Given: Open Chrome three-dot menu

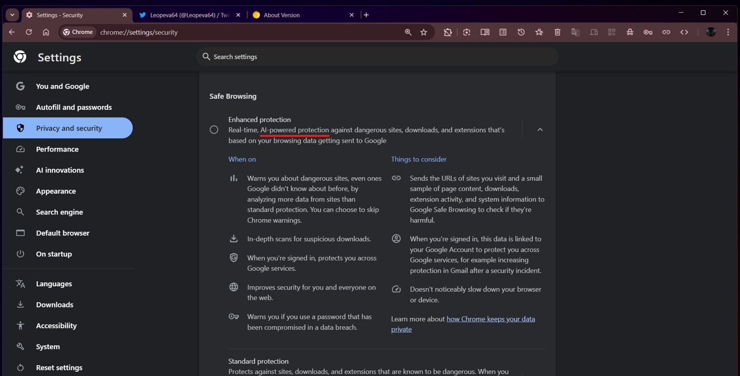Looking at the screenshot, I should point(728,32).
